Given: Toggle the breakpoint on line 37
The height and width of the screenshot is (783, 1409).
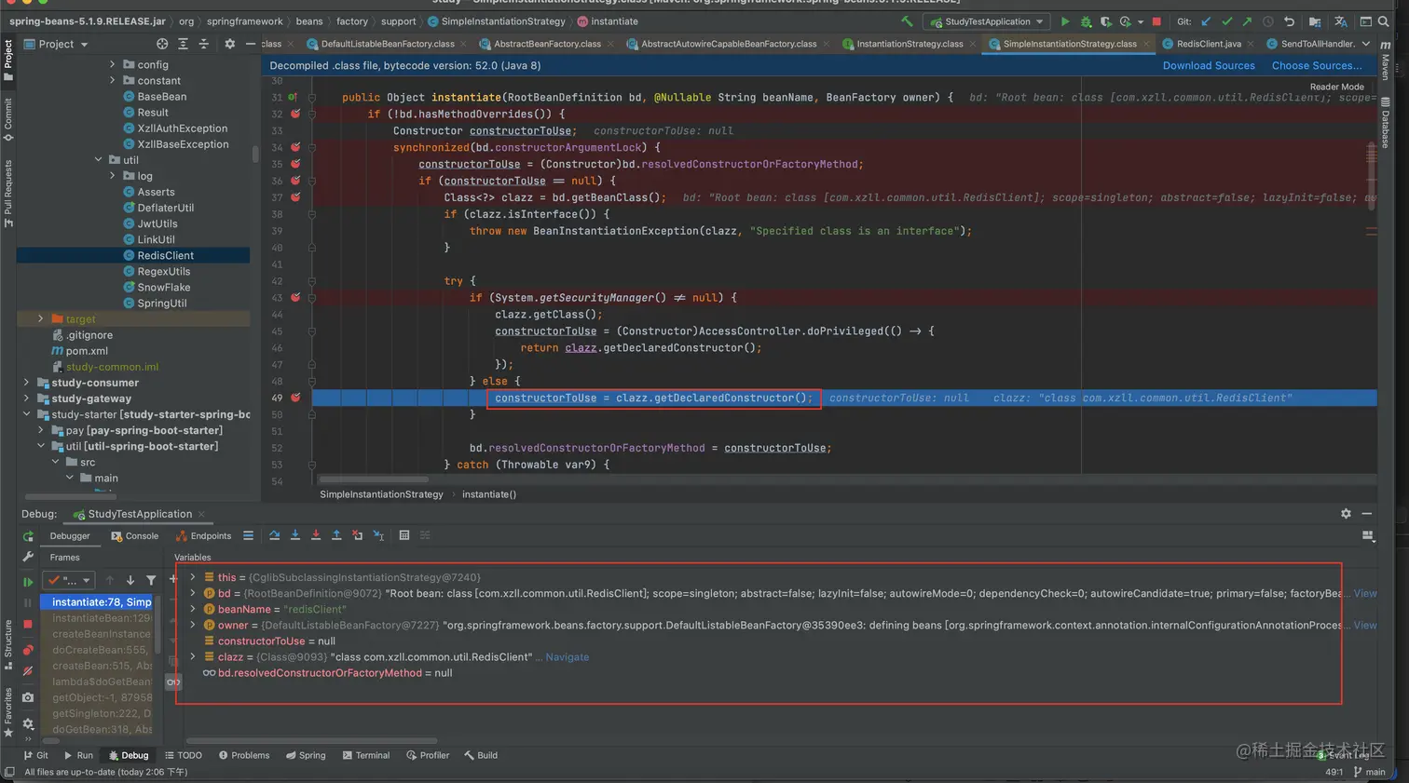Looking at the screenshot, I should coord(295,197).
